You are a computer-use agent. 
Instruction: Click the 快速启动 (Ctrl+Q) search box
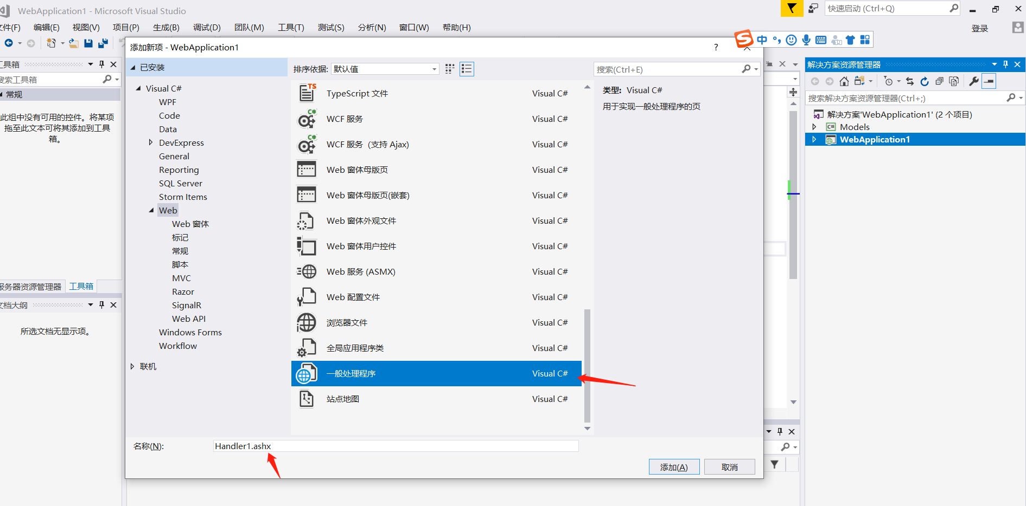892,8
